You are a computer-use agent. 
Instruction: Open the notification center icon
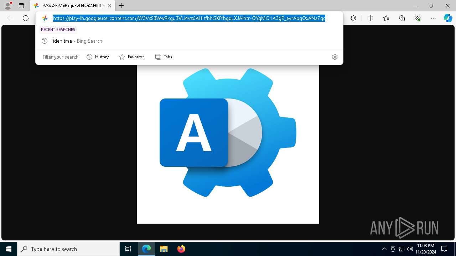[x=444, y=249]
